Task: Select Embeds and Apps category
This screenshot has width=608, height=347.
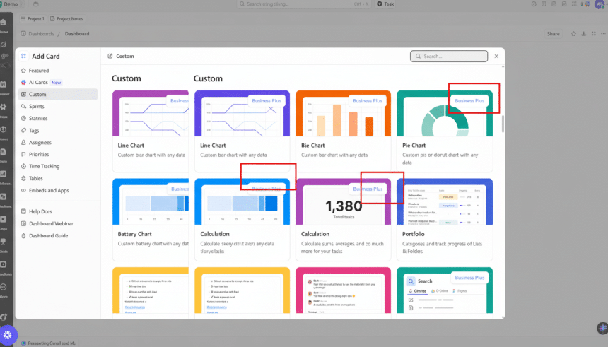Action: click(x=57, y=190)
